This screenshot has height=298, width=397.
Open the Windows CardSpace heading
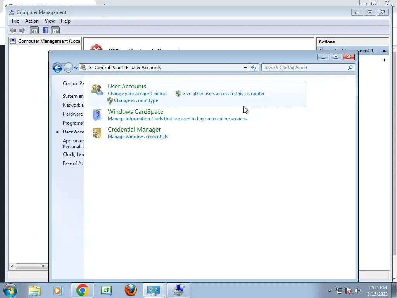(135, 112)
